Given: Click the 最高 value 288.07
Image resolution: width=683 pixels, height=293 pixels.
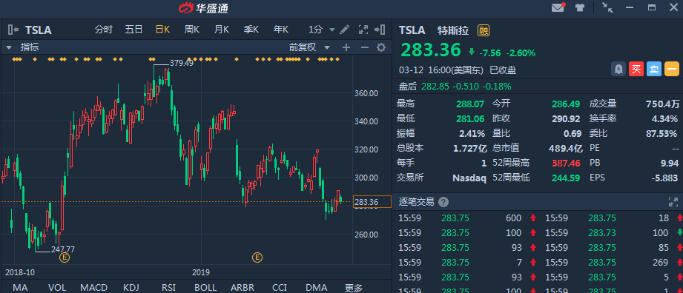Looking at the screenshot, I should [x=470, y=104].
